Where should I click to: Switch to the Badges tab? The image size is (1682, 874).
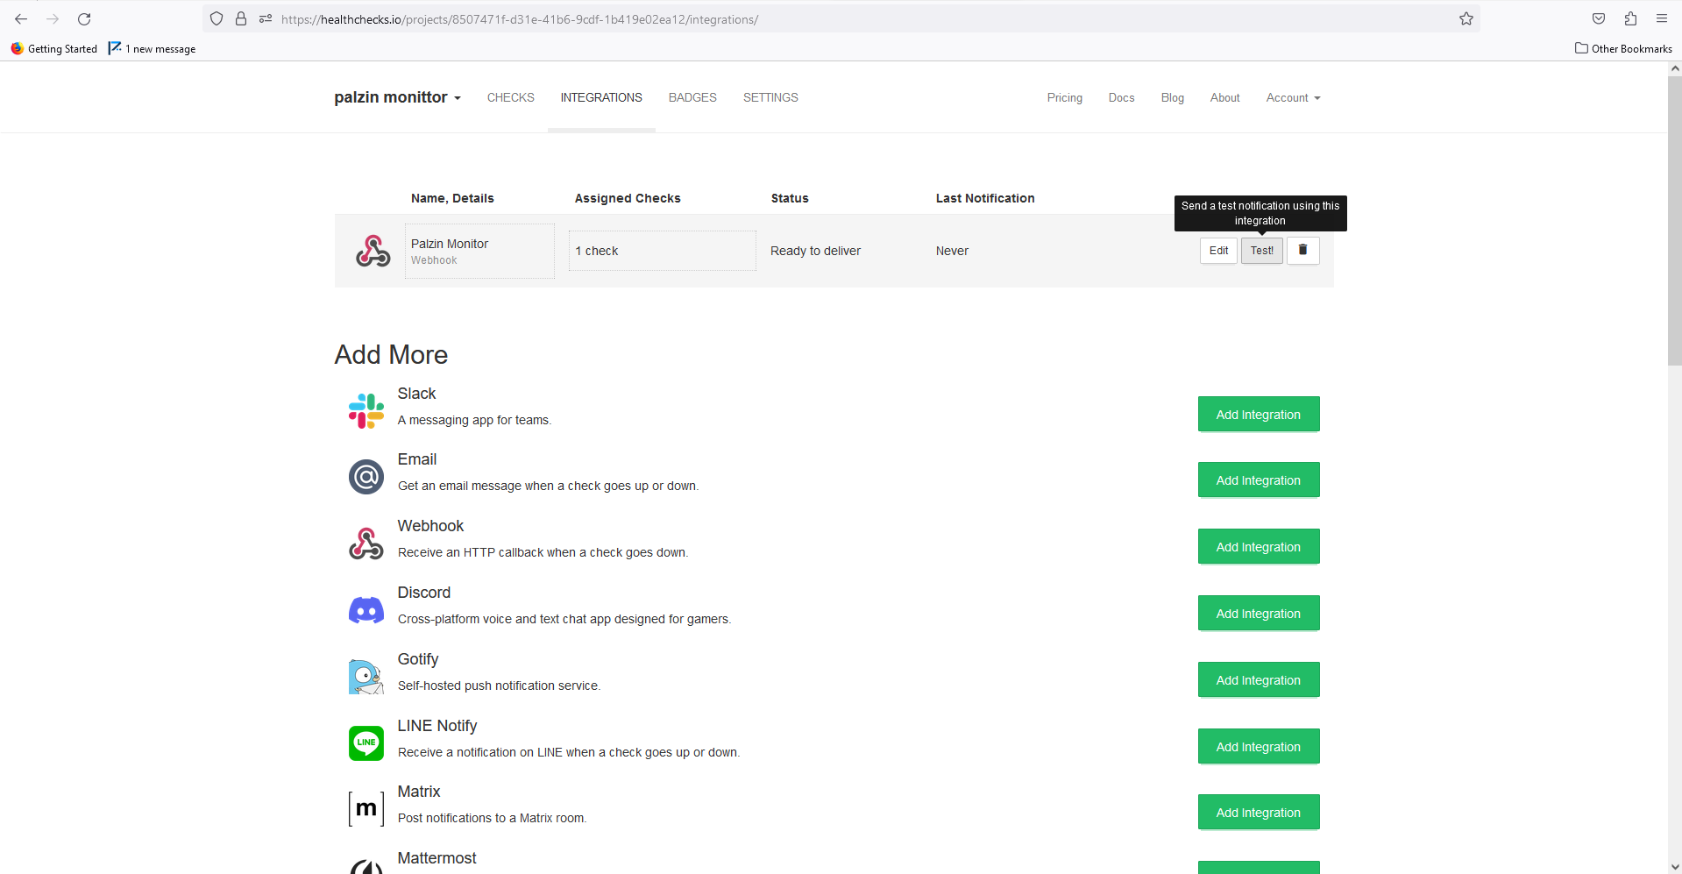click(692, 97)
